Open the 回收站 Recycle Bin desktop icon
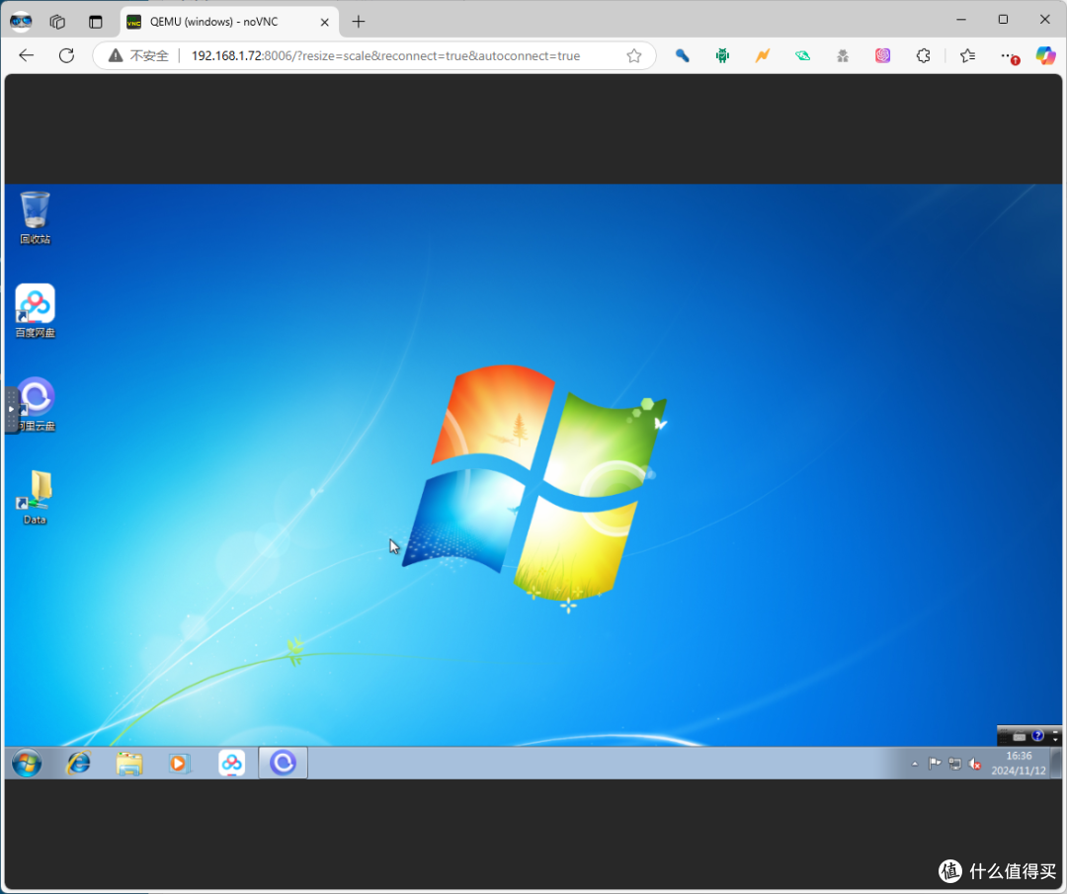Viewport: 1067px width, 894px height. coord(35,217)
